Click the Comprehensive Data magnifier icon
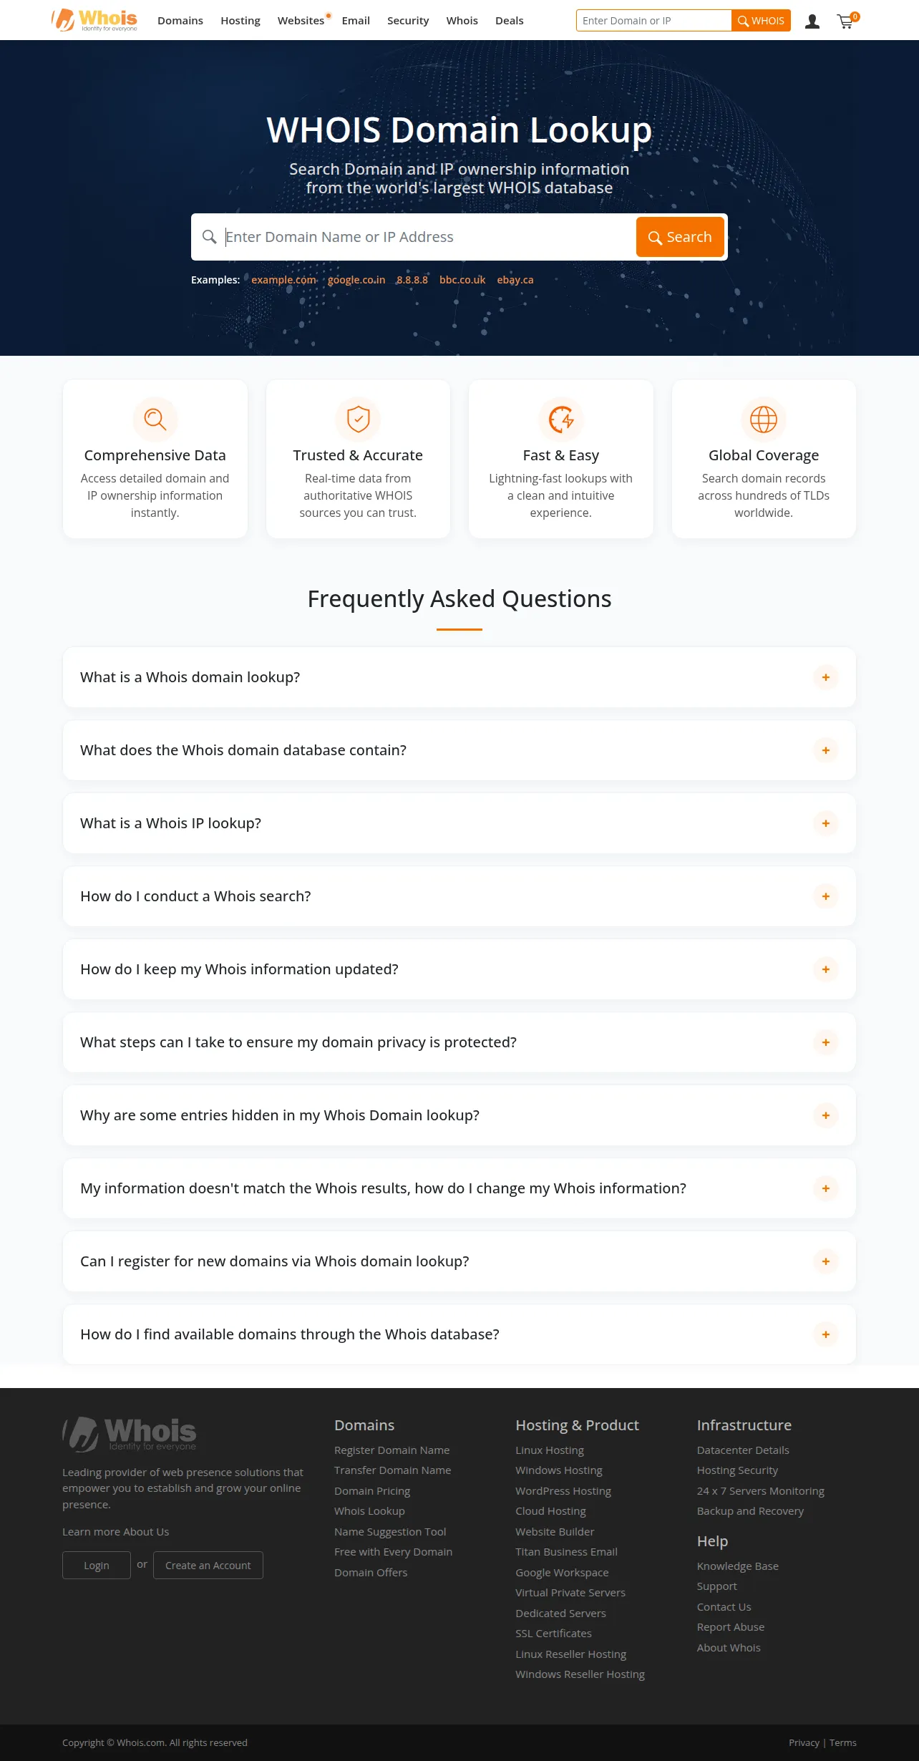The image size is (919, 1761). (x=155, y=419)
